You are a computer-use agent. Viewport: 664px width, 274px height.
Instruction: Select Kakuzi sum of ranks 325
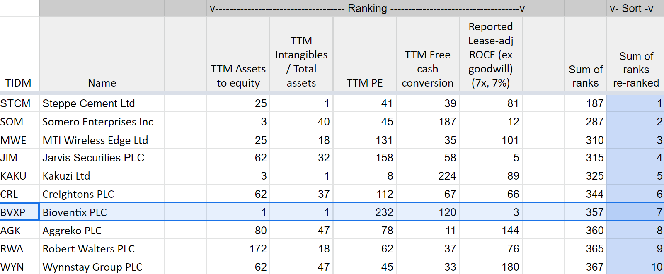586,176
